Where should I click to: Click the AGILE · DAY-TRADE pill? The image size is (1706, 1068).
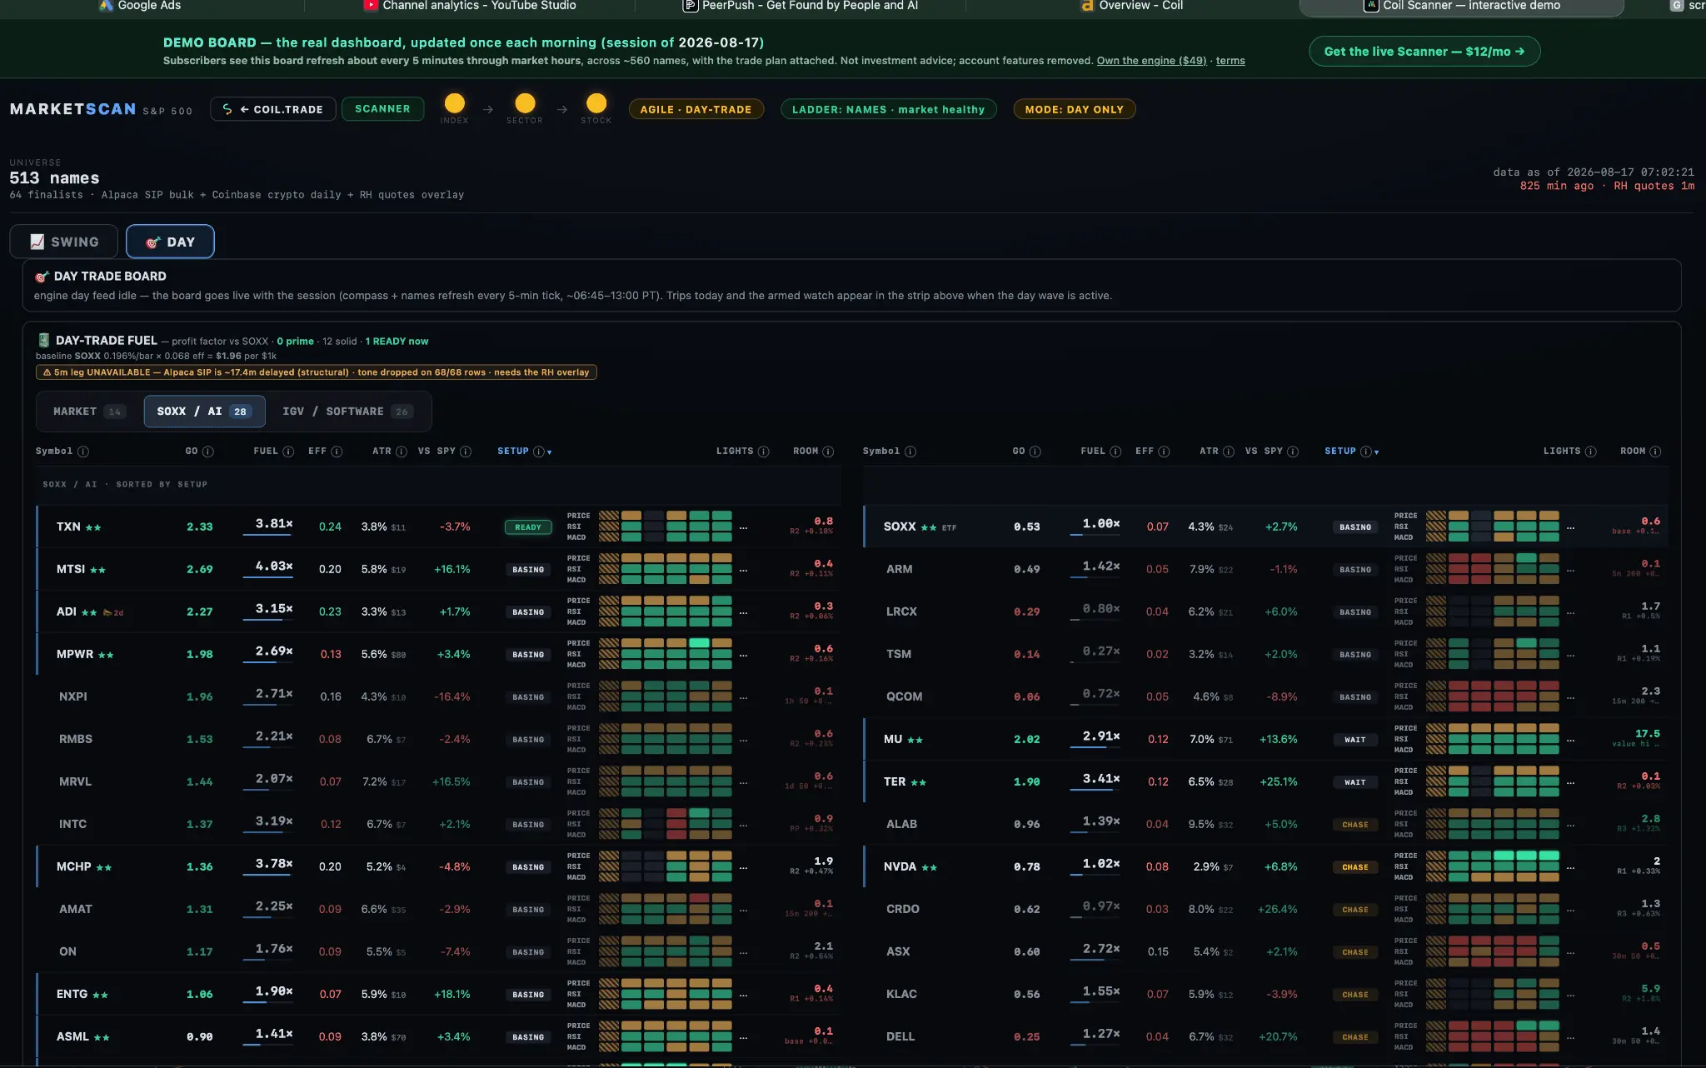click(696, 109)
